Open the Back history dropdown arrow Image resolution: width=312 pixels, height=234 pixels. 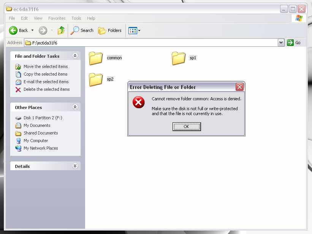[32, 30]
